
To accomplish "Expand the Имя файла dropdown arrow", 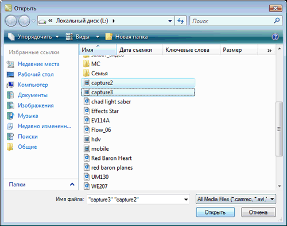I will [x=186, y=200].
